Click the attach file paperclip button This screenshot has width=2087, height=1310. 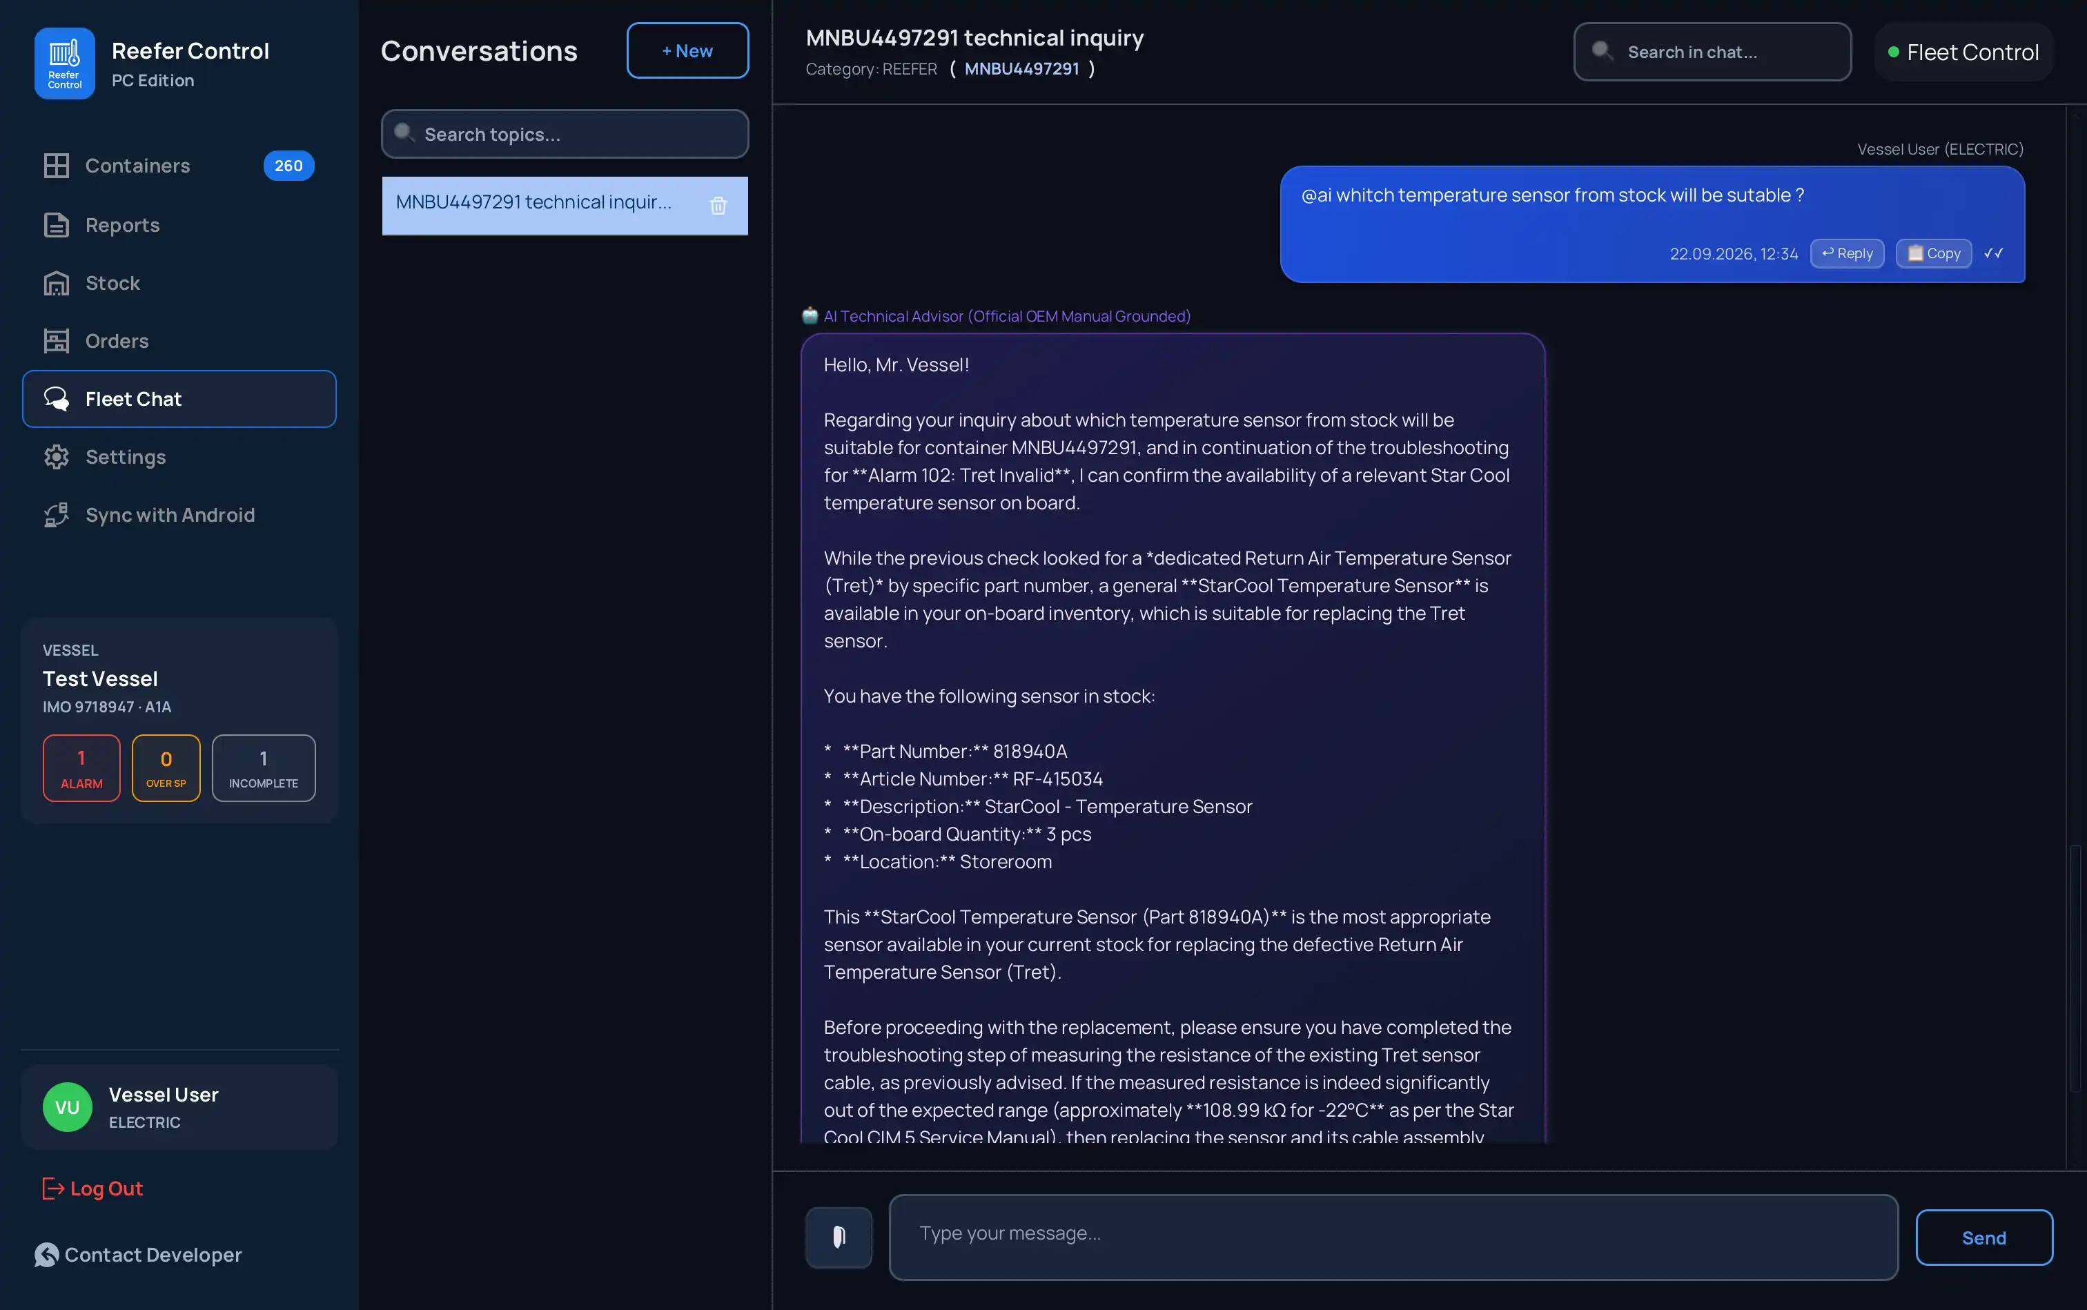click(x=839, y=1238)
